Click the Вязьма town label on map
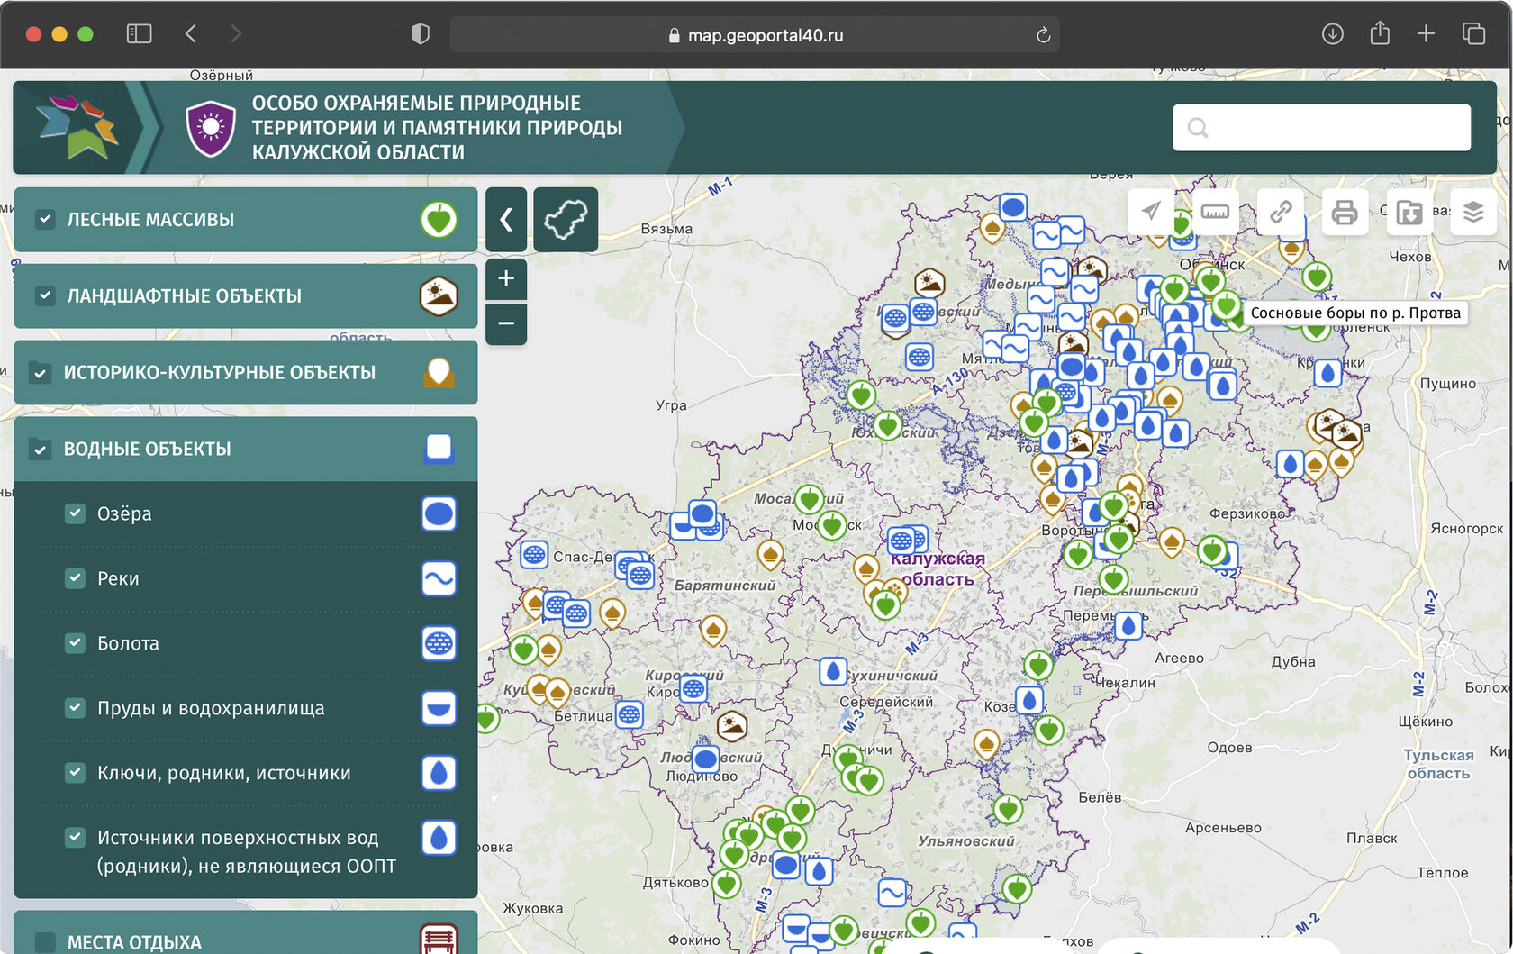The height and width of the screenshot is (954, 1513). [666, 229]
